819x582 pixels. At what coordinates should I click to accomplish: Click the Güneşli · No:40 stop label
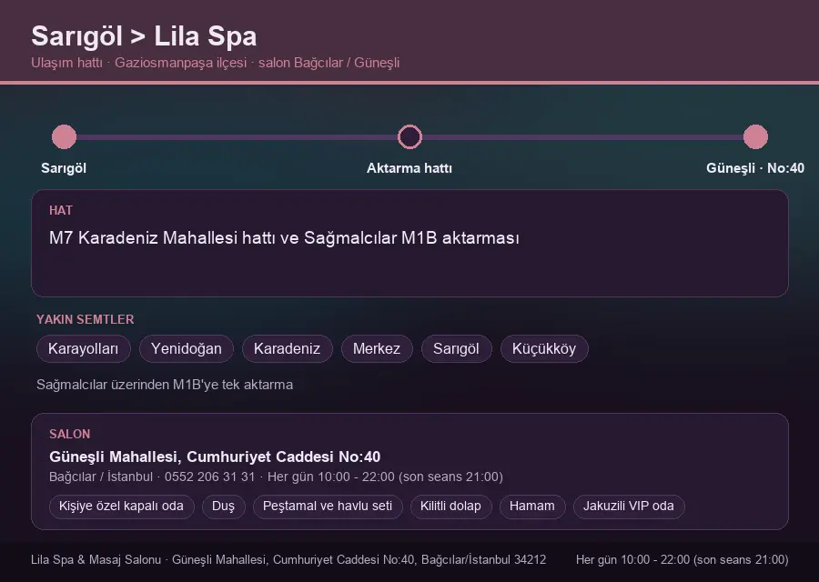click(755, 168)
